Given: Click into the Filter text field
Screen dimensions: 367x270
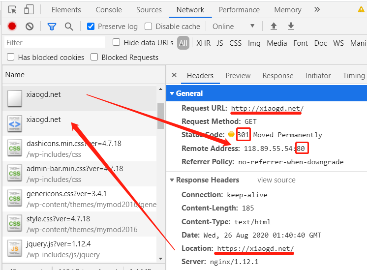Looking at the screenshot, I should tap(54, 43).
